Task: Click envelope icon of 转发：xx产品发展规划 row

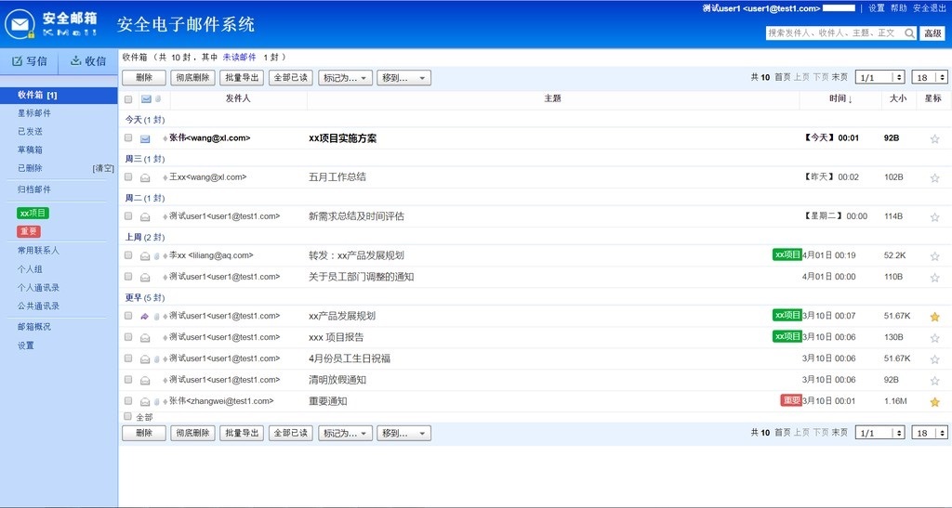Action: pos(145,255)
